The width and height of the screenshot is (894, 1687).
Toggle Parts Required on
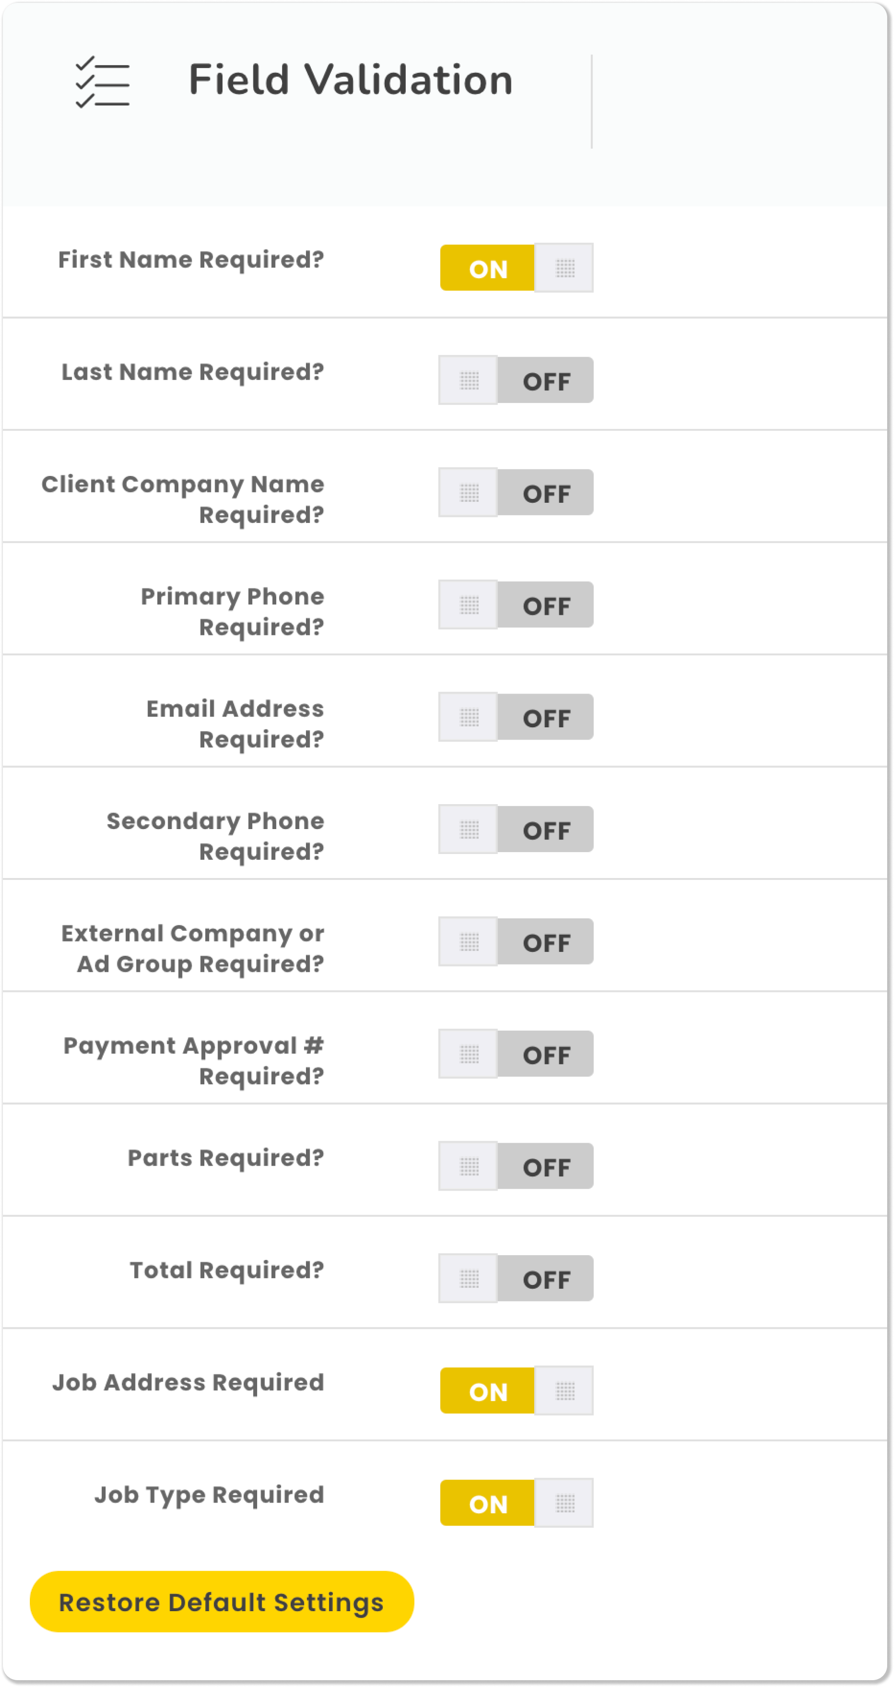pos(516,1167)
